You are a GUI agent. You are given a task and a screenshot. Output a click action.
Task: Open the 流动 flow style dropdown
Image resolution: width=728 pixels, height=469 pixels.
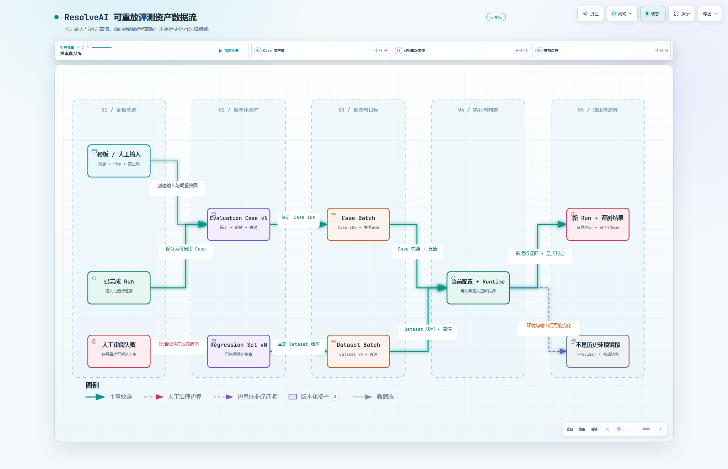pos(622,14)
